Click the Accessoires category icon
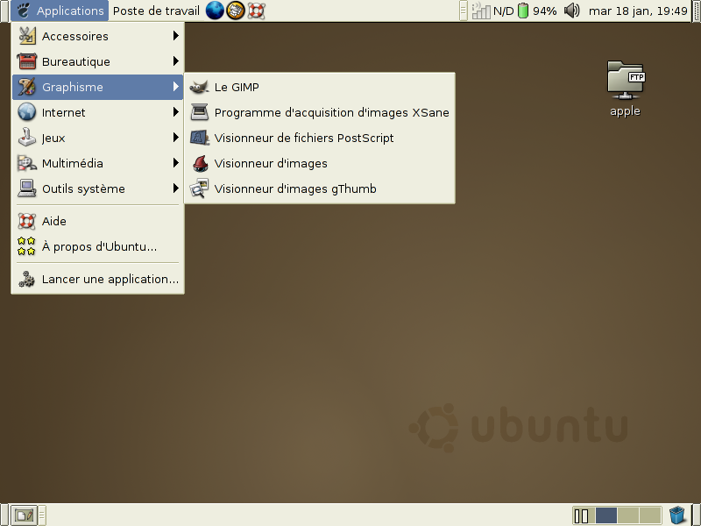Viewport: 701px width, 526px height. (27, 36)
